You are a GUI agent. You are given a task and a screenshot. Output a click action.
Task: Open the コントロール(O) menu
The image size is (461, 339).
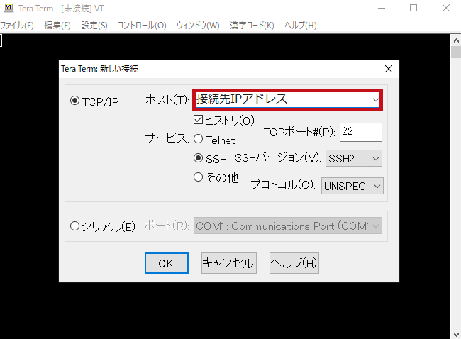pyautogui.click(x=142, y=26)
